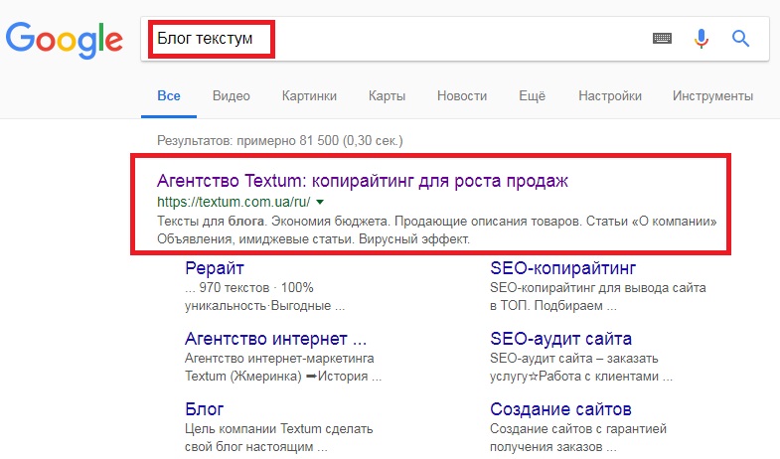Click the blue magnifier search icon
The width and height of the screenshot is (780, 459).
pyautogui.click(x=740, y=39)
